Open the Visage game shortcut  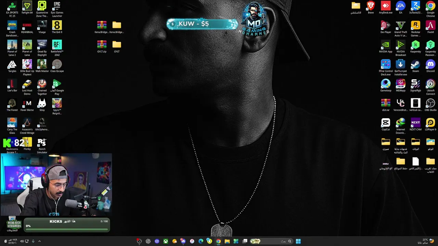coord(42,27)
